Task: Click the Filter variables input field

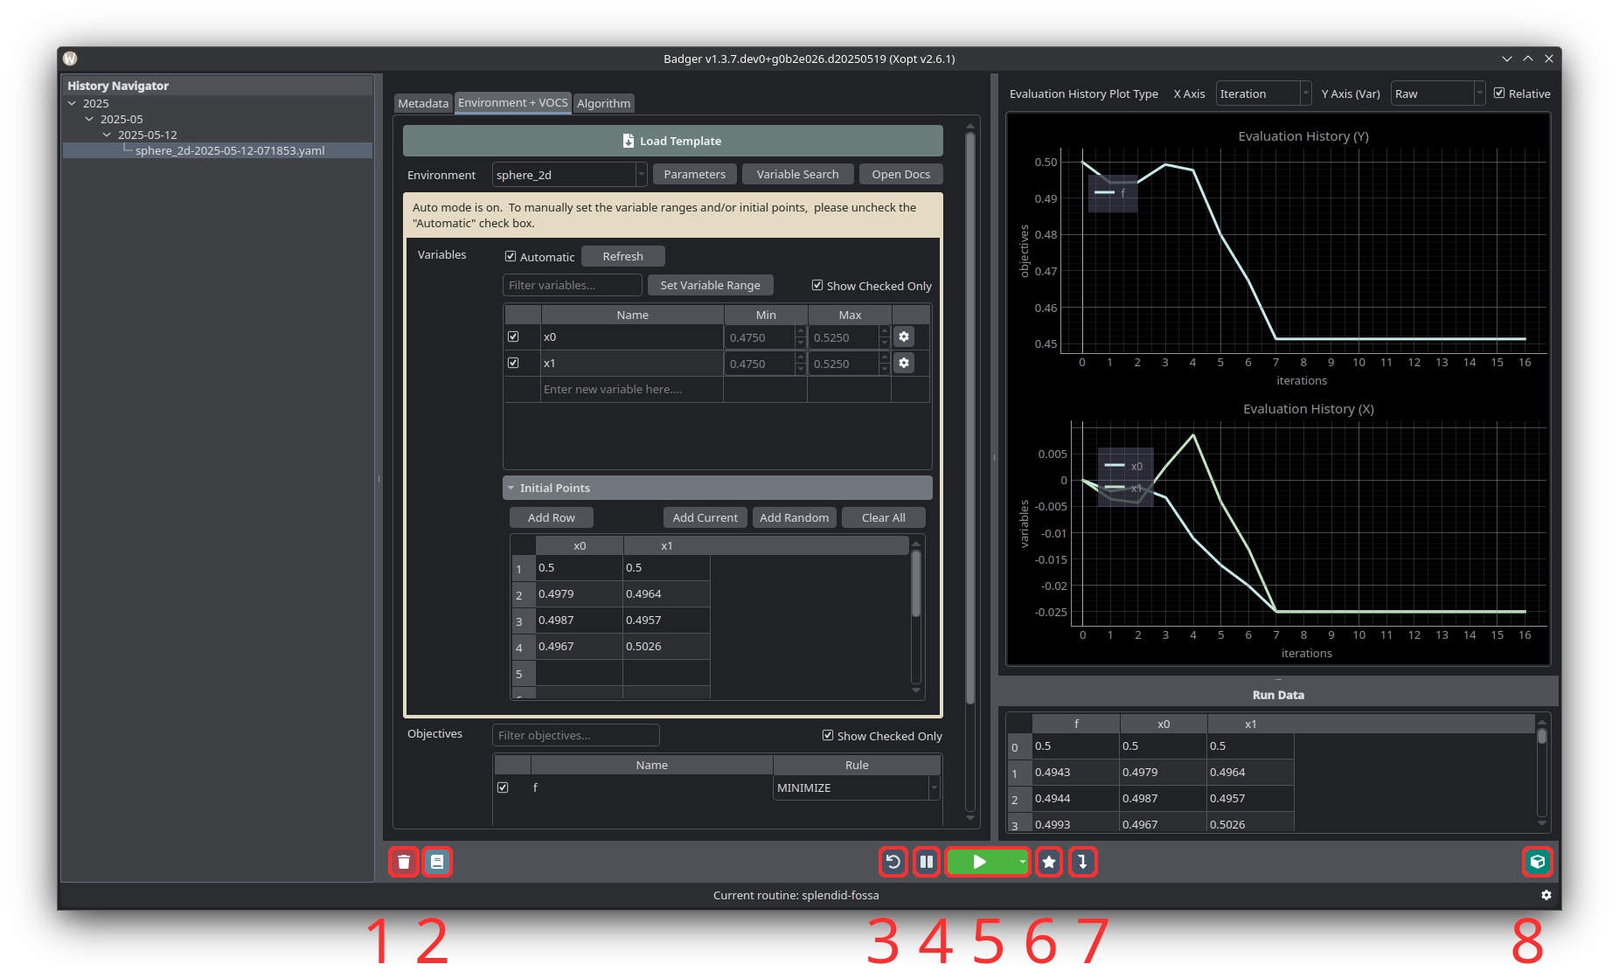Action: click(x=573, y=285)
